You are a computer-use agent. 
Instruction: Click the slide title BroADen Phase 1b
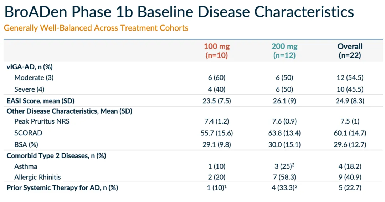tap(178, 12)
